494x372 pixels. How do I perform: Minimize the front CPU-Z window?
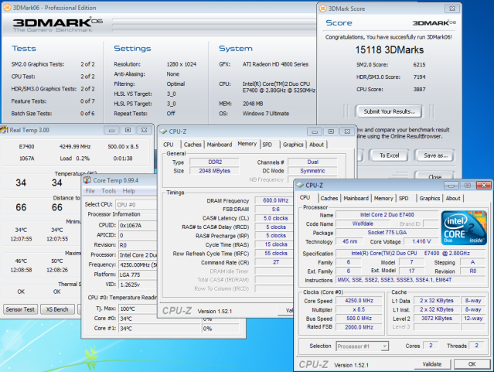click(x=451, y=186)
